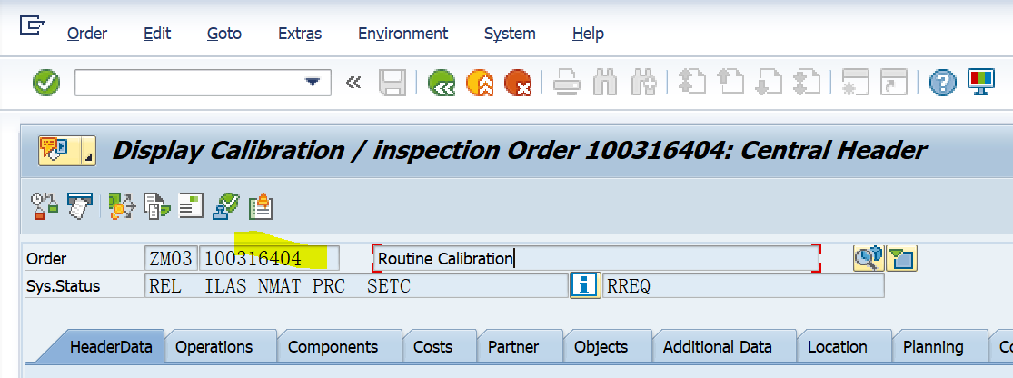This screenshot has height=378, width=1013.
Task: Click the clipboard with orange bell icon
Action: (261, 206)
